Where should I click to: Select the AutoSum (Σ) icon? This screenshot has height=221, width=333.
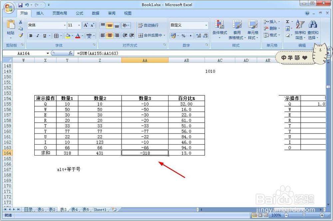287,21
